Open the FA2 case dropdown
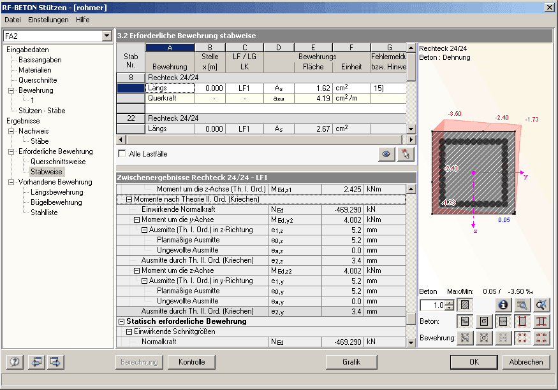 (106, 36)
